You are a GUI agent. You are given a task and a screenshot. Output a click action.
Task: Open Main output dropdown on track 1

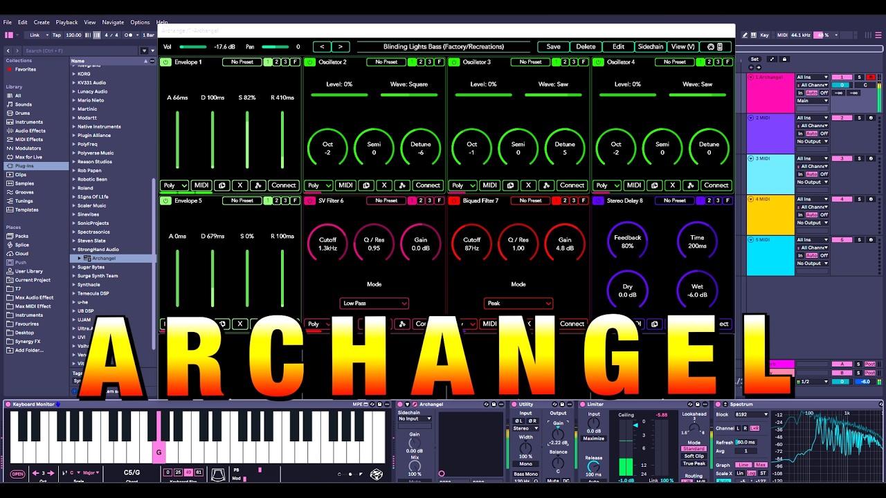(813, 101)
